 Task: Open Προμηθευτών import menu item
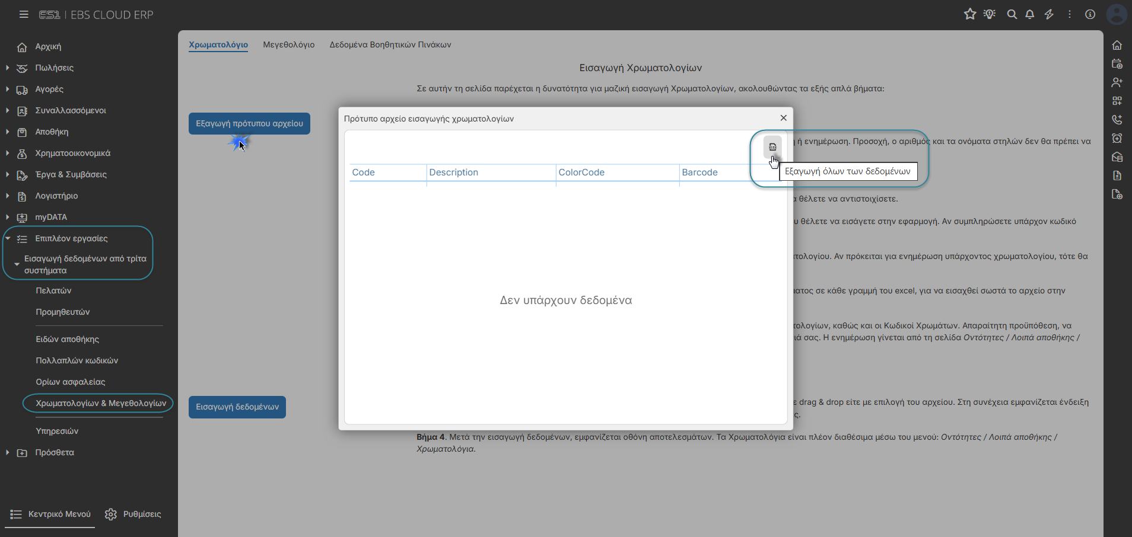[63, 312]
